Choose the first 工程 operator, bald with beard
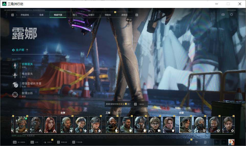 [x=112, y=125]
